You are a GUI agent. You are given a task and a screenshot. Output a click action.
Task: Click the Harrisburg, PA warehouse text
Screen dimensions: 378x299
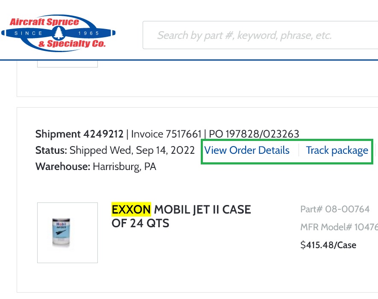tap(124, 167)
